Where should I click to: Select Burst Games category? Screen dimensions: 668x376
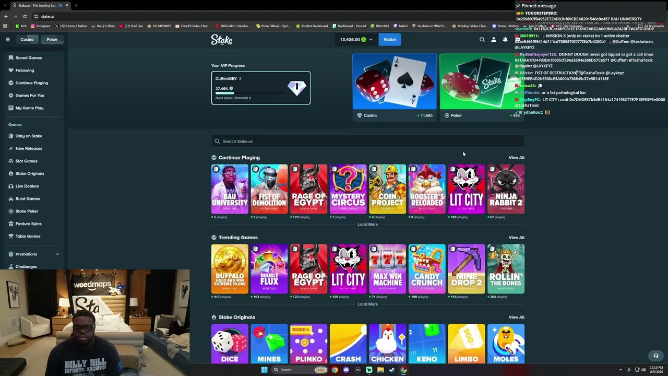point(34,199)
